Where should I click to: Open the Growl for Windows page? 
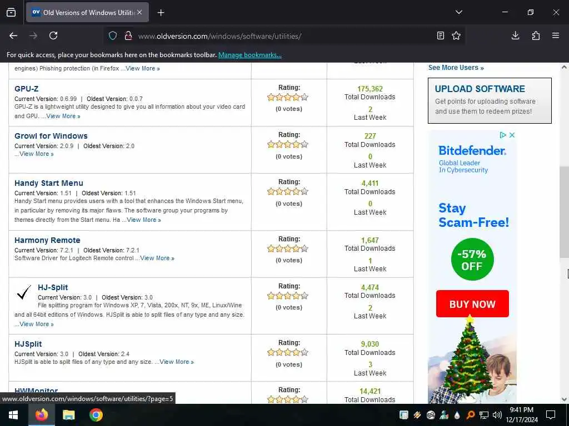click(51, 136)
